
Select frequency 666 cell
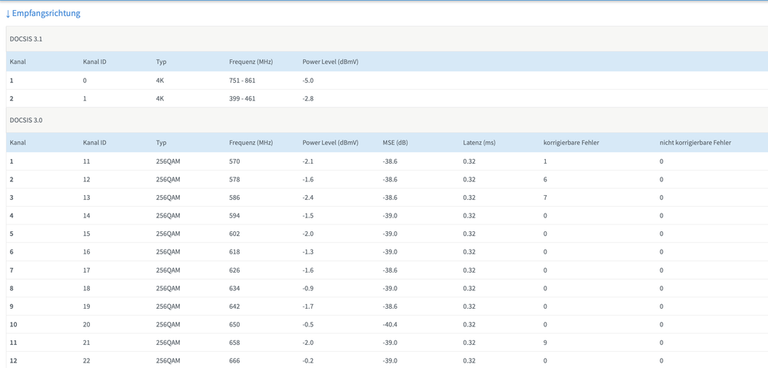(234, 360)
